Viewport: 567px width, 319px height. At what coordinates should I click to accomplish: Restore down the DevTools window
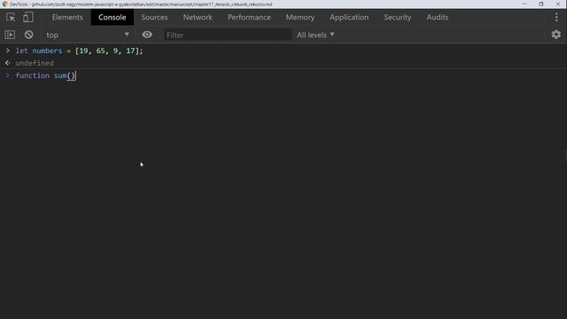tap(541, 4)
